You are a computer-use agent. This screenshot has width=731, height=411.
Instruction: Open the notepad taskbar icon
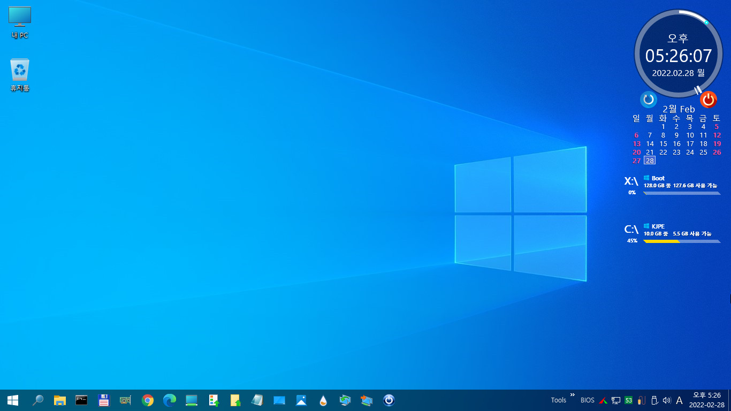tap(257, 400)
